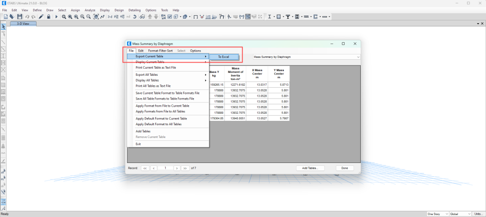Screen dimensions: 486x217
Task: Click the New Model icon
Action: coord(6,17)
